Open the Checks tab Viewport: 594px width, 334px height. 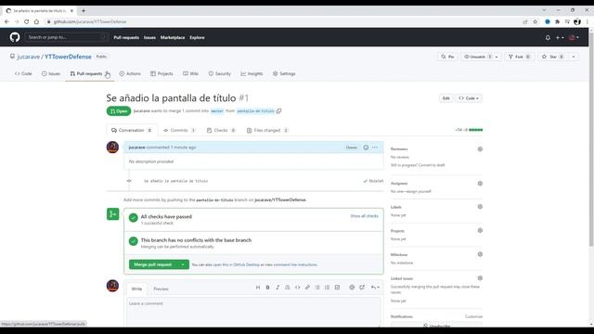pos(221,130)
